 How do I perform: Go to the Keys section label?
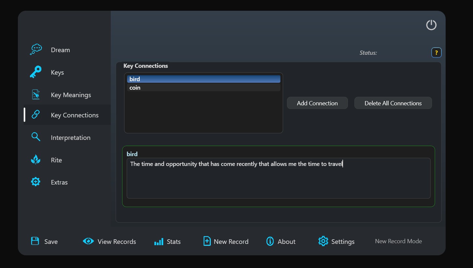coord(57,72)
